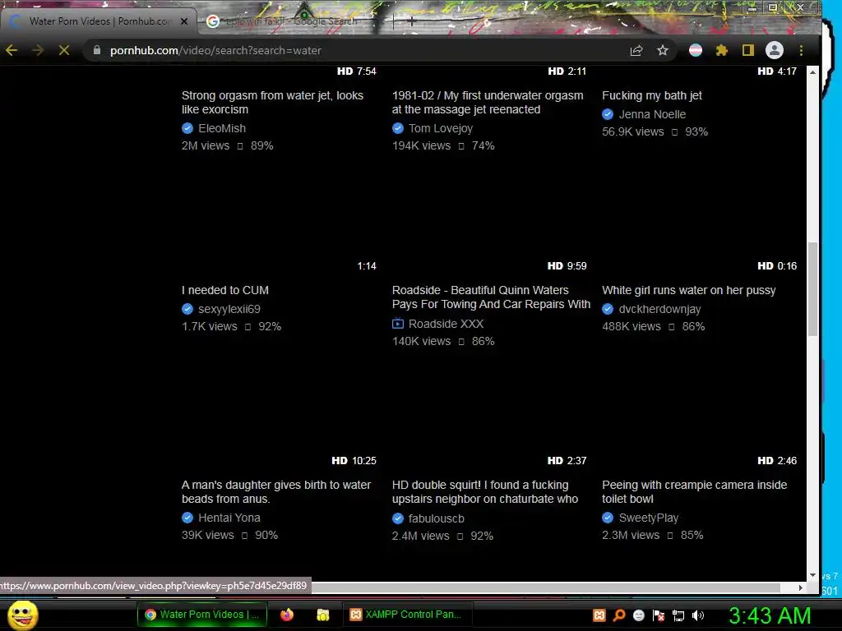Click the browser forward arrow
Screen dimensions: 842x631
(x=38, y=50)
